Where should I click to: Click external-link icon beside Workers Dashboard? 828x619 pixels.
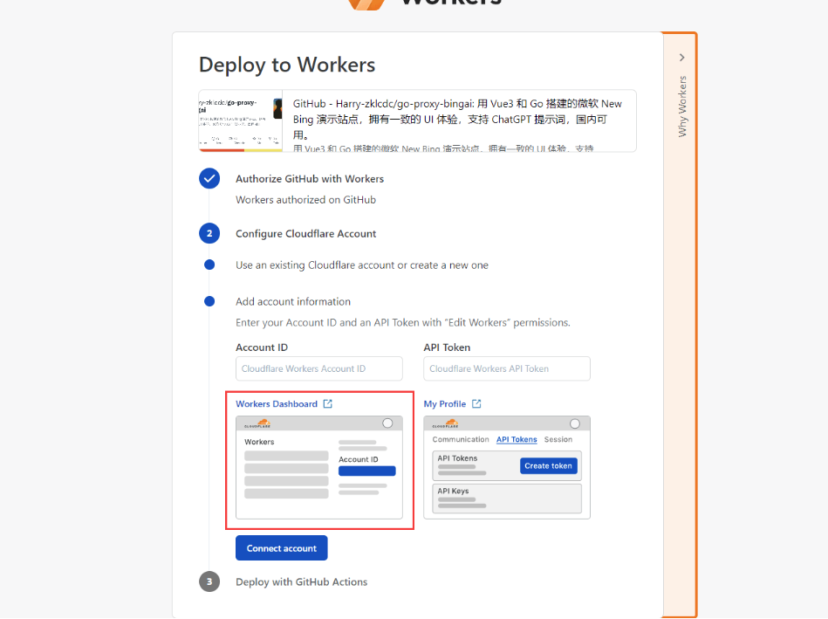(x=328, y=404)
